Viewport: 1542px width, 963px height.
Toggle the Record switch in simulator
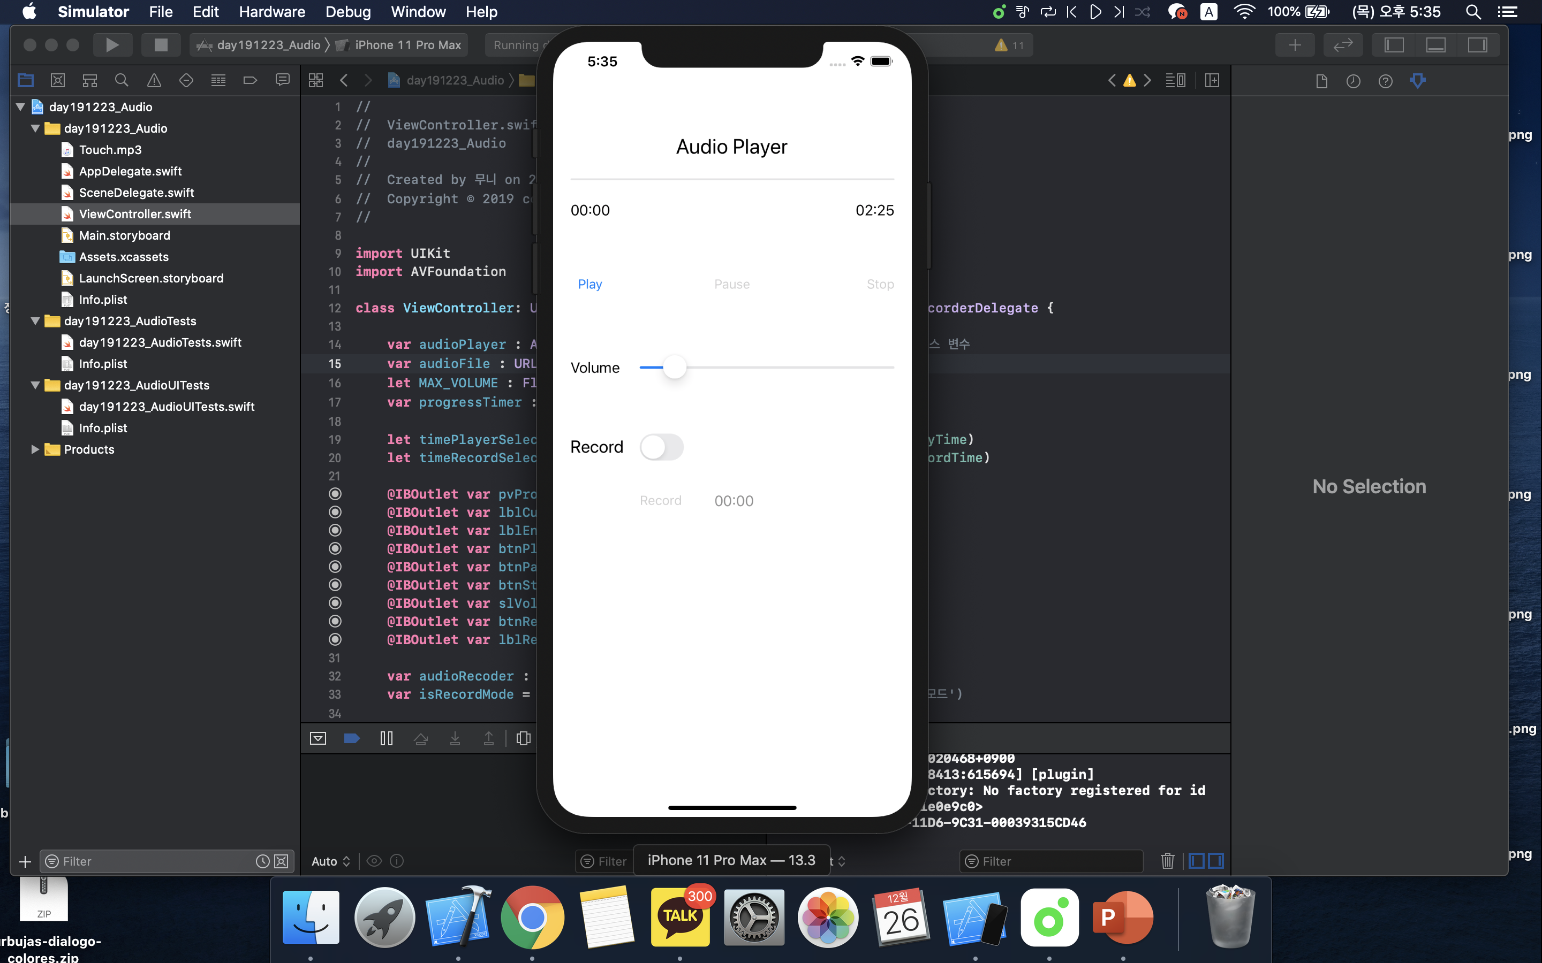tap(661, 447)
